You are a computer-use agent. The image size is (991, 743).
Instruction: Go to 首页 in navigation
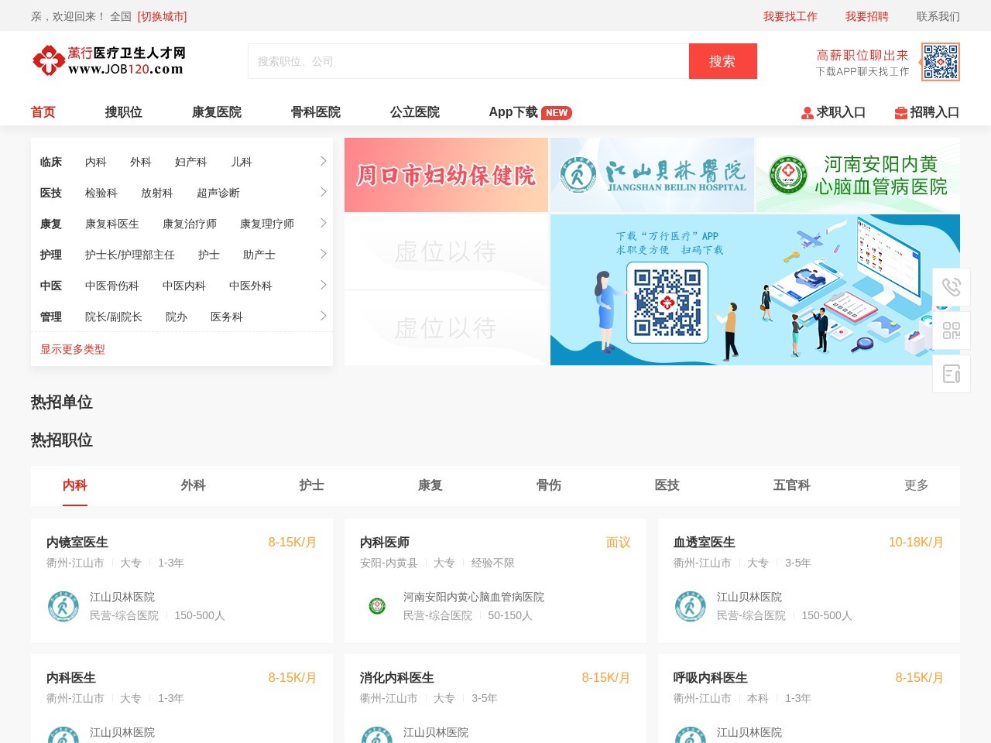[x=43, y=112]
